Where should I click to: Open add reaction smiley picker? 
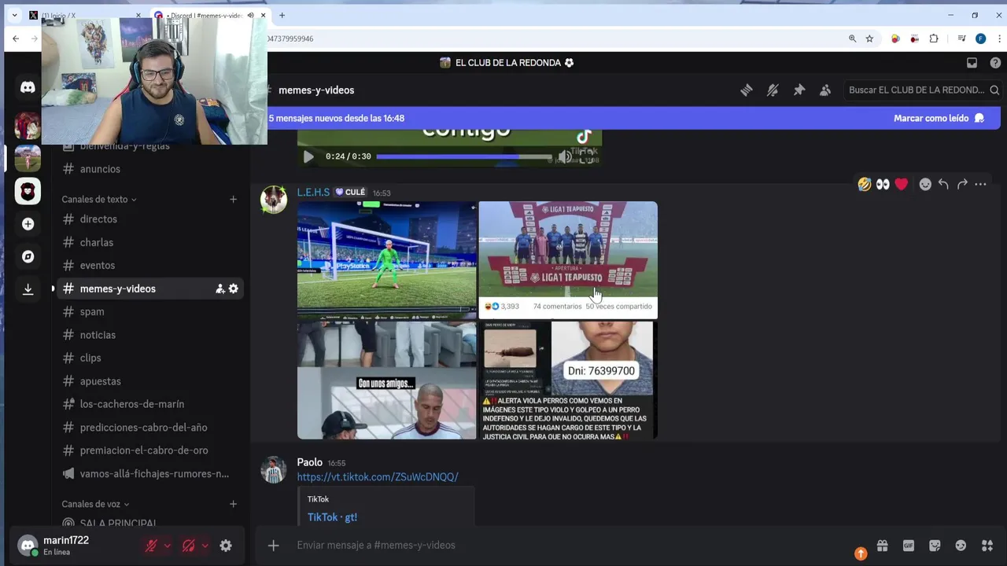coord(925,184)
